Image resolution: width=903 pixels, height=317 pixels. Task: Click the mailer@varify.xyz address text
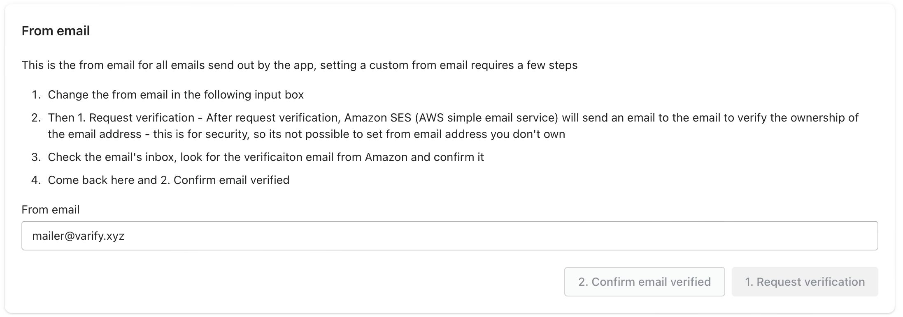pyautogui.click(x=78, y=236)
